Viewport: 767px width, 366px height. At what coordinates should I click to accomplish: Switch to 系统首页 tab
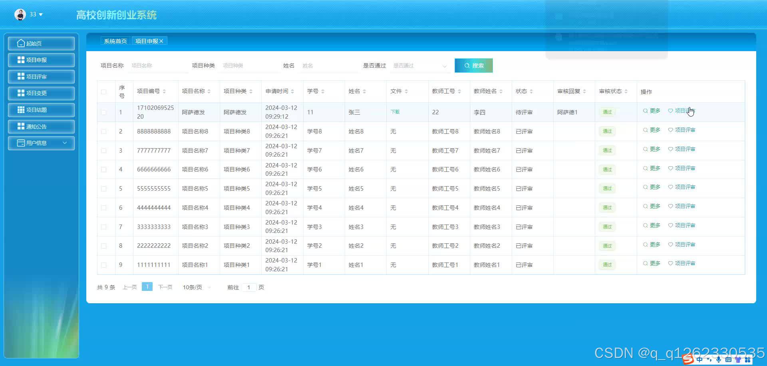pyautogui.click(x=115, y=41)
